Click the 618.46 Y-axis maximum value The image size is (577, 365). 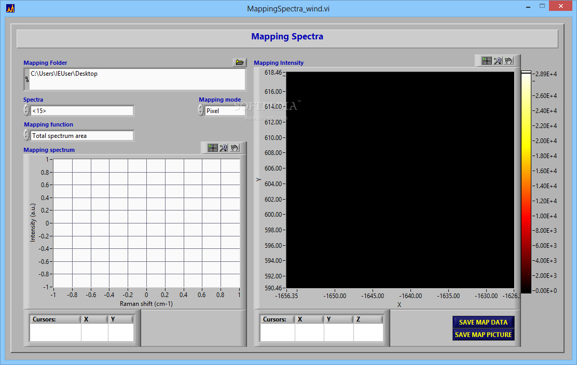coord(273,73)
